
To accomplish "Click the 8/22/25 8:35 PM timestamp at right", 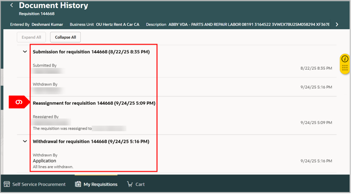I will pyautogui.click(x=317, y=68).
